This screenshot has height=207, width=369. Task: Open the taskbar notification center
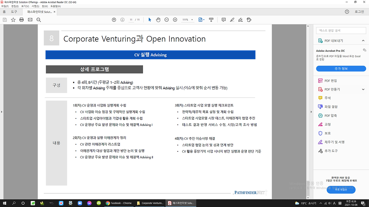363,203
